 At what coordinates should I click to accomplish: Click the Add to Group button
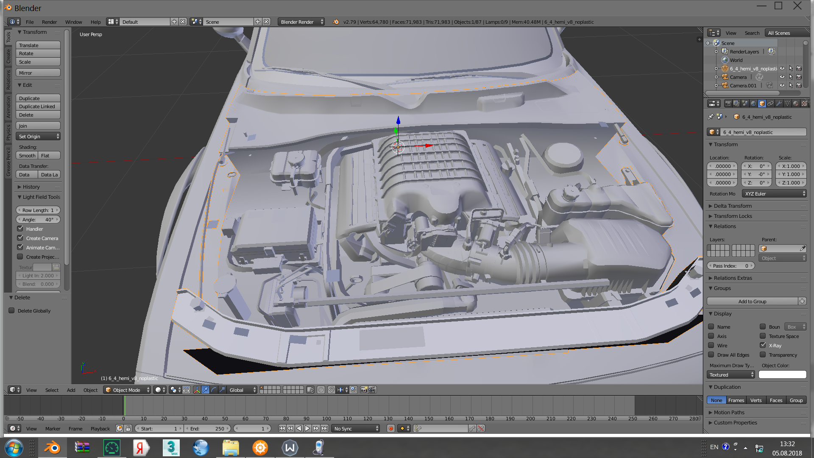point(752,301)
